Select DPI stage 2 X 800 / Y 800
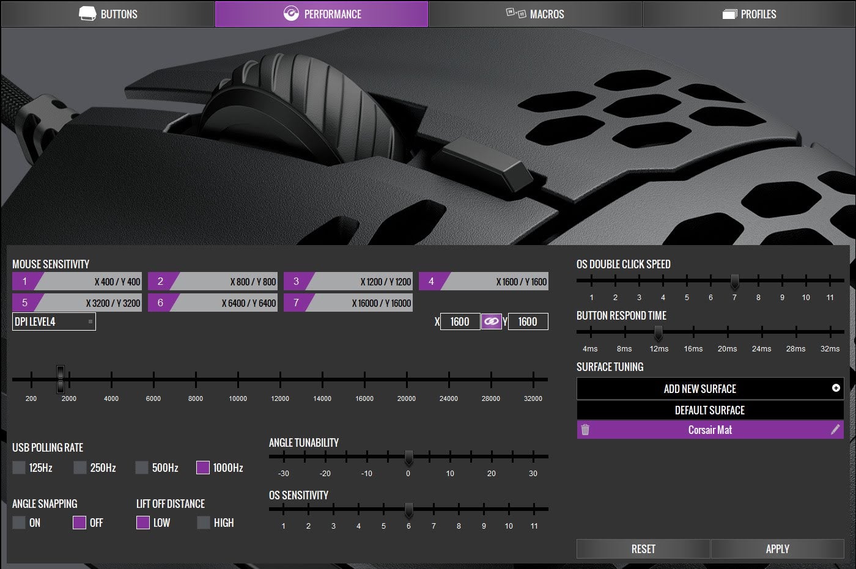Viewport: 856px width, 569px height. coord(213,281)
